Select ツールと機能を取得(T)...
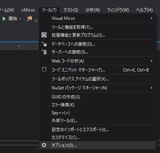Screen dimensions: 160x153 click(98, 27)
